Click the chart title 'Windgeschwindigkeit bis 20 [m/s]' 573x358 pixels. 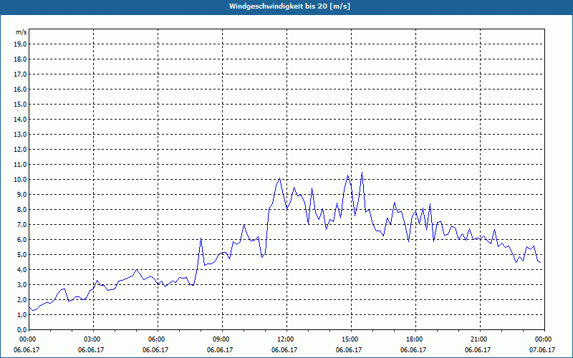[x=289, y=6]
